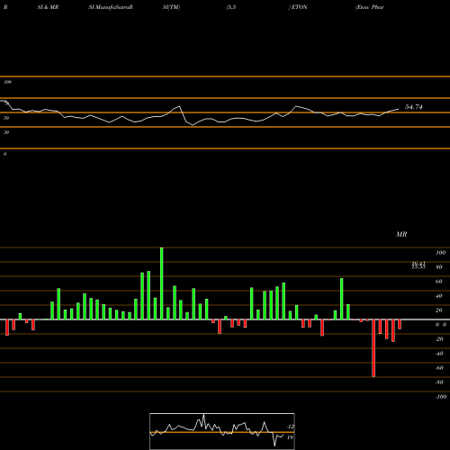Click the 'SI MunafaSutraR' header text
The image size is (450, 450).
click(x=111, y=7)
